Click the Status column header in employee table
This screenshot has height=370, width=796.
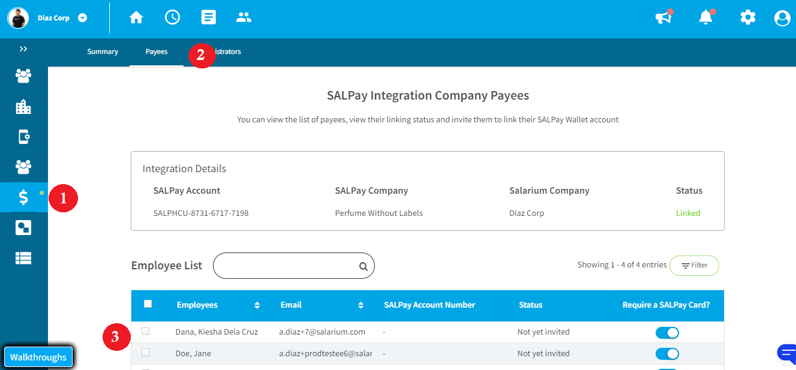531,305
